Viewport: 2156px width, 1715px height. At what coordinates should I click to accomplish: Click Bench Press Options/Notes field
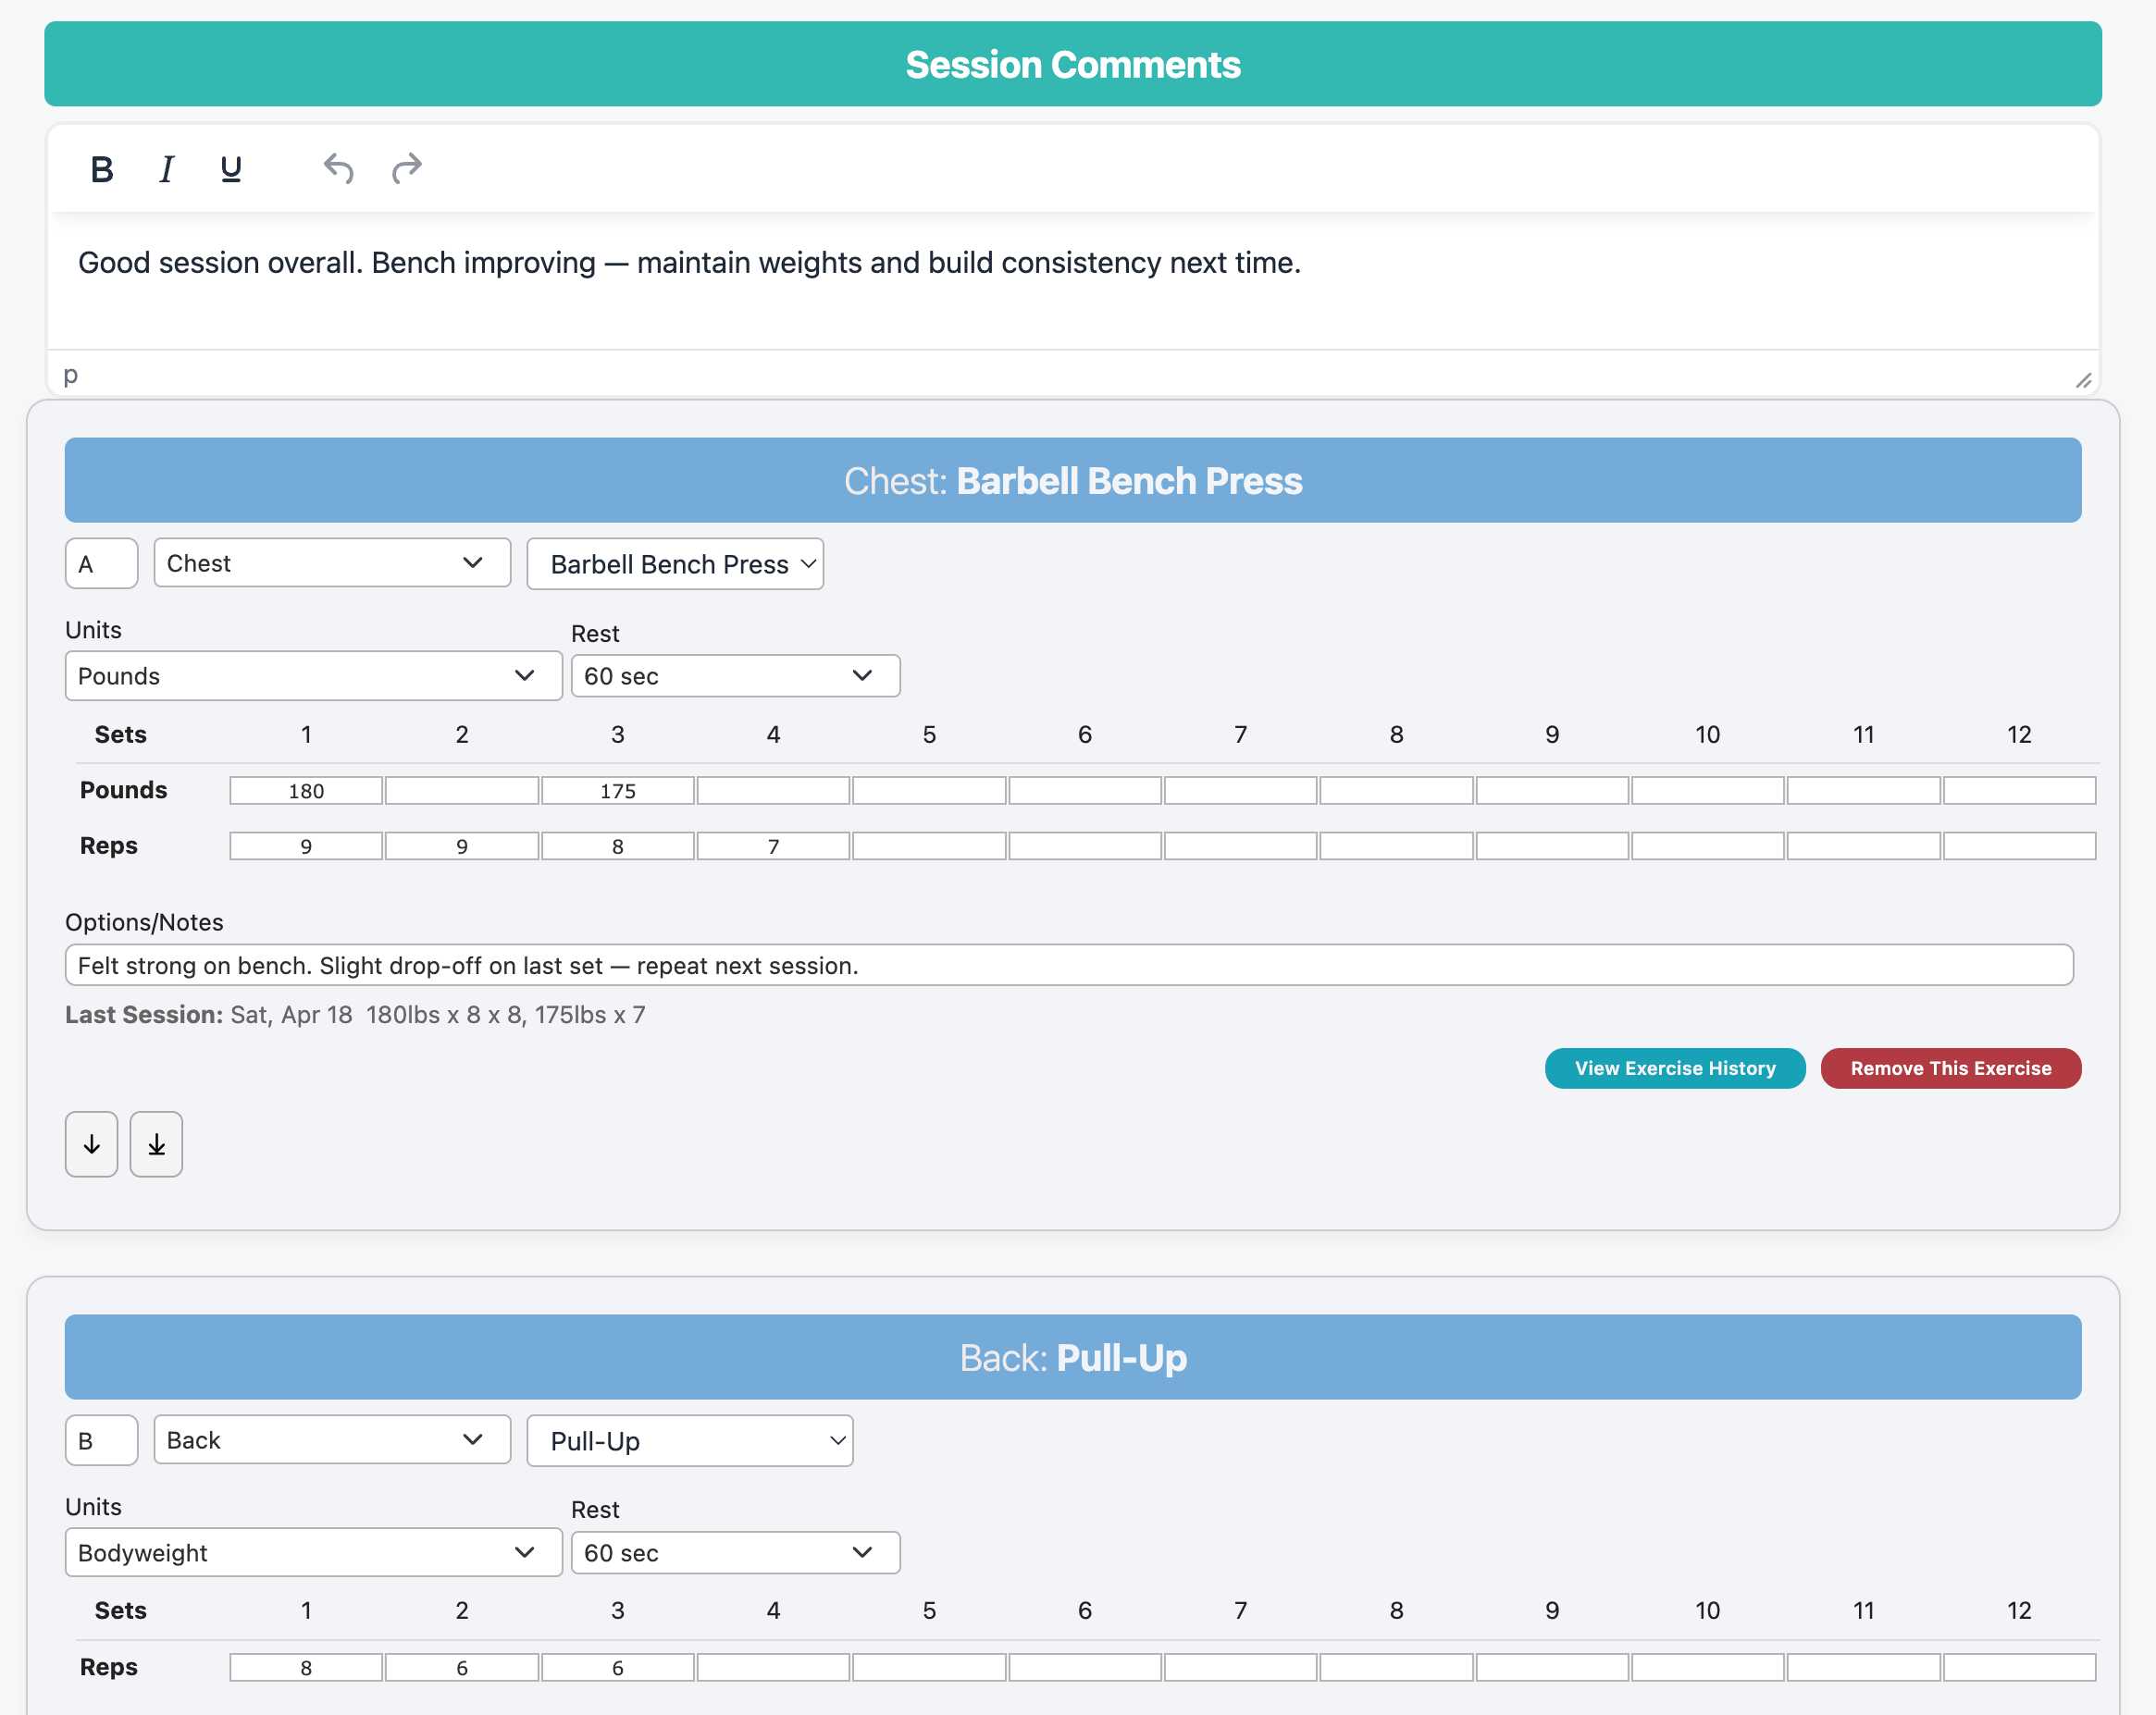click(1069, 965)
